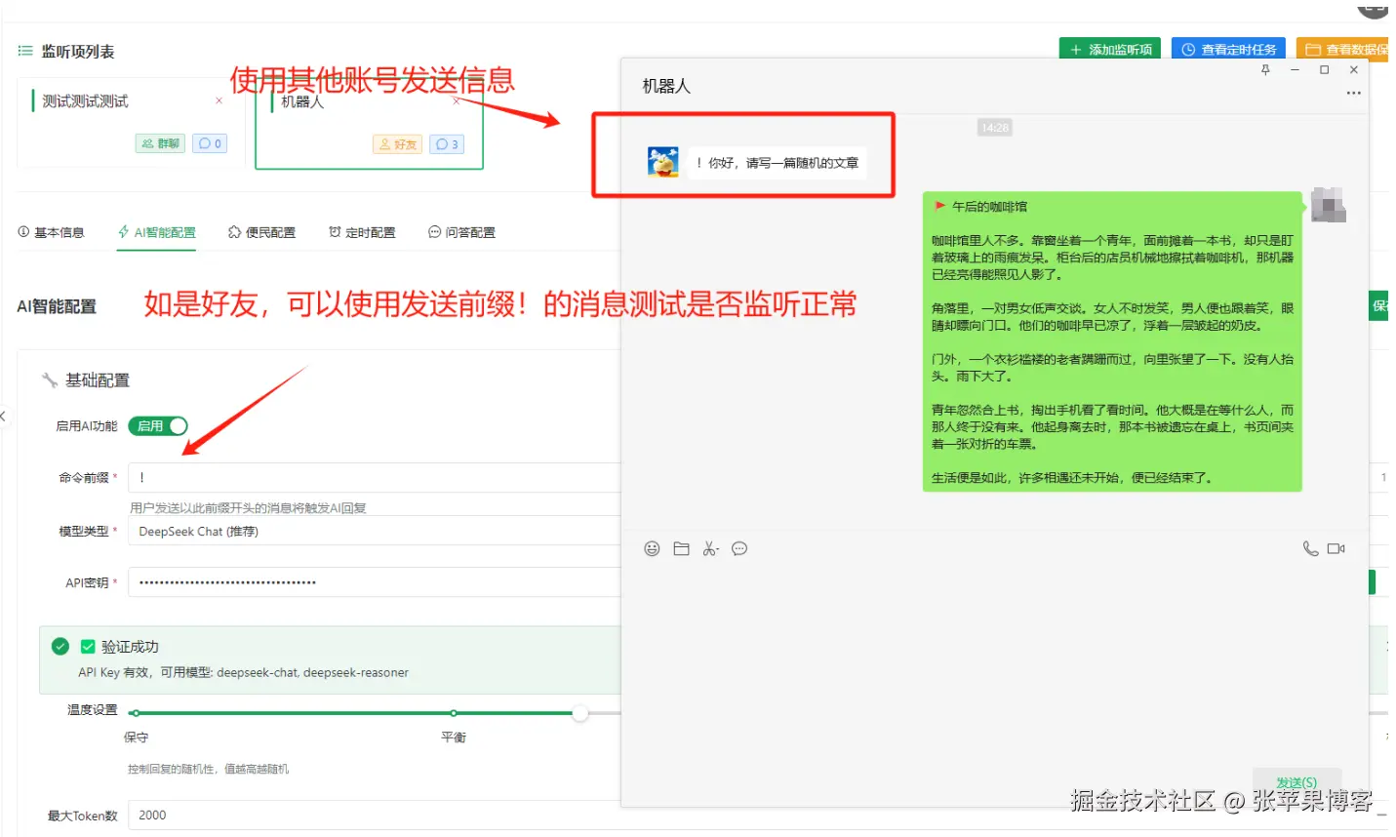Open the emoji picker in the chat window
The height and width of the screenshot is (837, 1396).
point(652,548)
